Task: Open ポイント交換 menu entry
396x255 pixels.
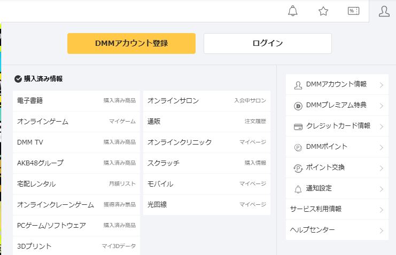Action: pos(337,168)
